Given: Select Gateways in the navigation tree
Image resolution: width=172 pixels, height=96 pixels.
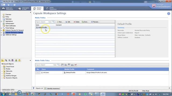Looking at the screenshot, I should [x=8, y=19].
